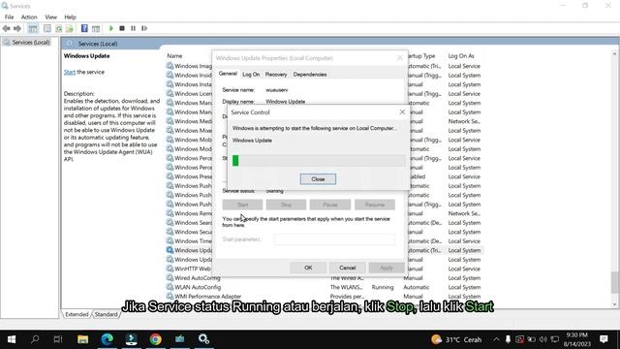This screenshot has height=349, width=620.
Task: Open the Windows Start menu
Action: point(12,339)
